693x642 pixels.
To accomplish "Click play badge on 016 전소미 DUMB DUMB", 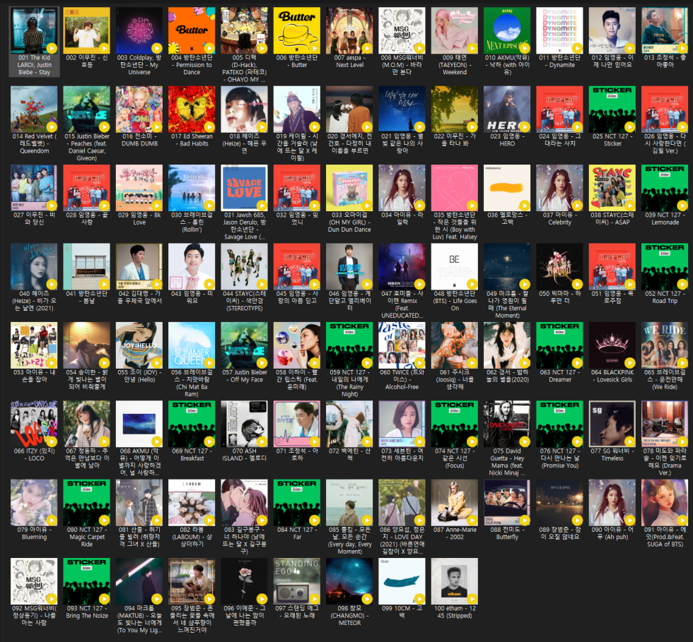I will pos(156,127).
